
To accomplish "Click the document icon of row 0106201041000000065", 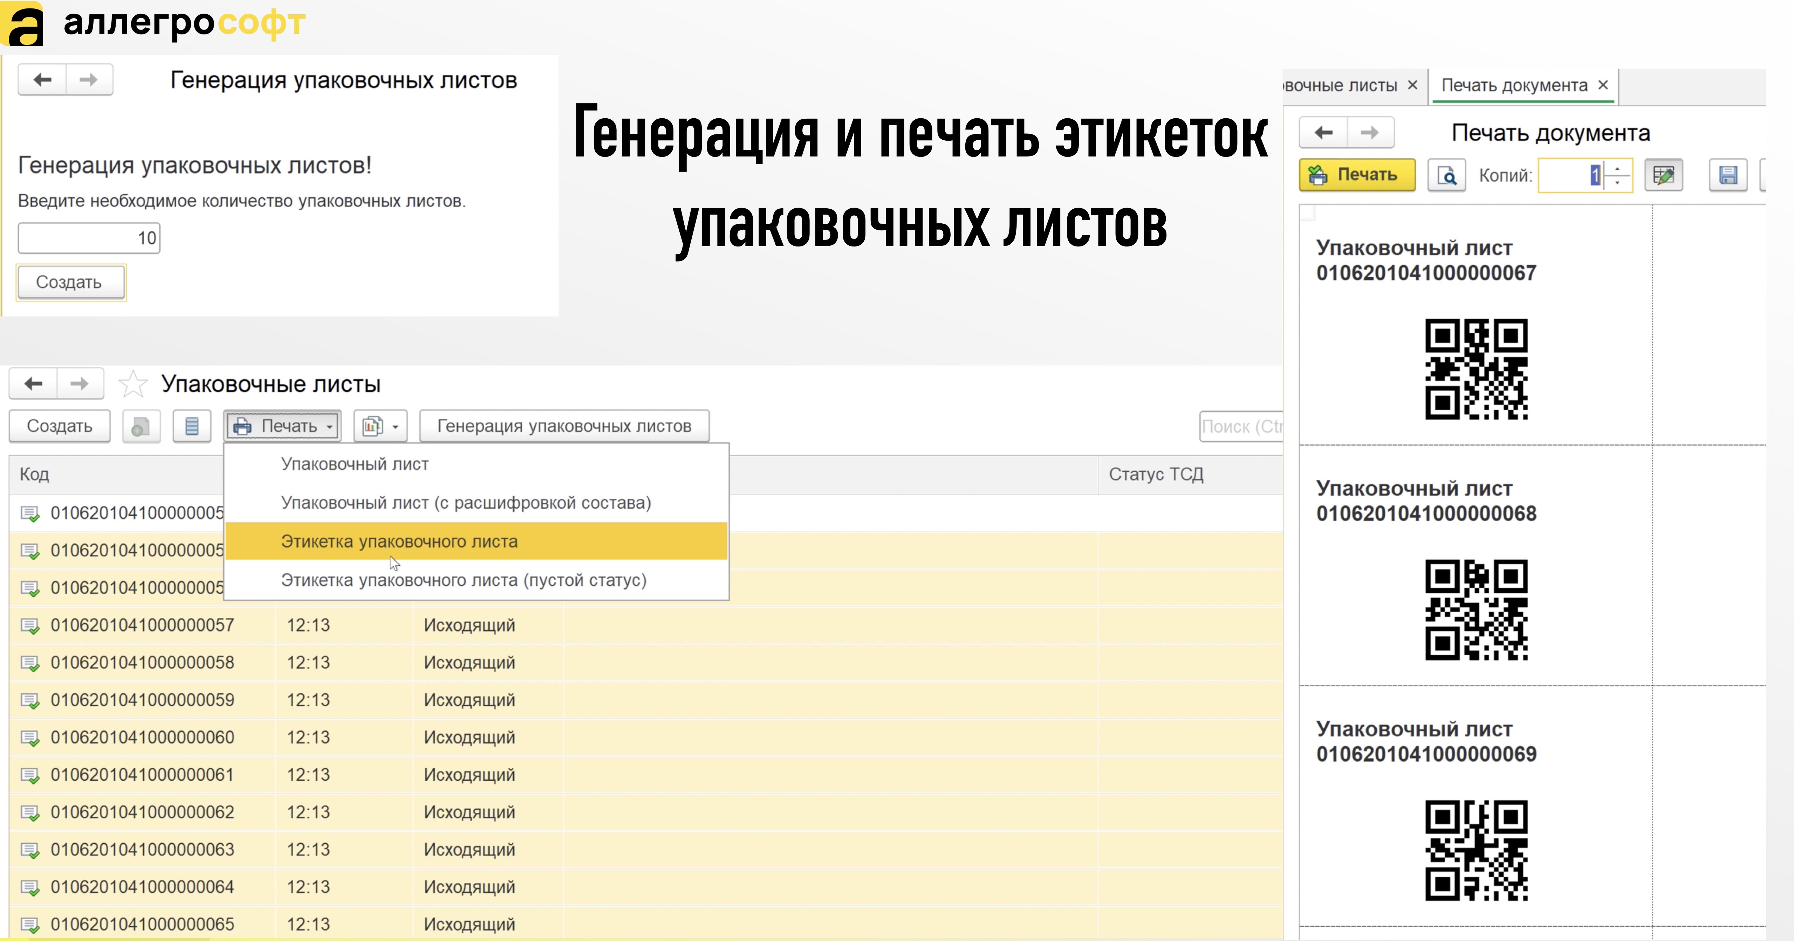I will tap(30, 925).
